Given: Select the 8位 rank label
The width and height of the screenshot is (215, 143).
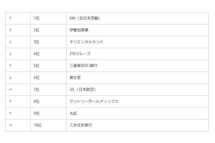Looking at the screenshot, I should click(x=36, y=102).
